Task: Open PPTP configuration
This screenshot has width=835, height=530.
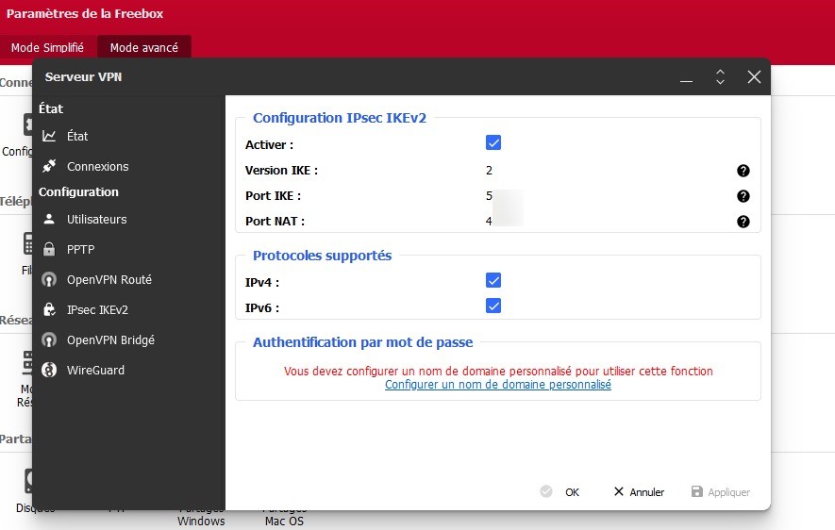Action: click(x=128, y=250)
